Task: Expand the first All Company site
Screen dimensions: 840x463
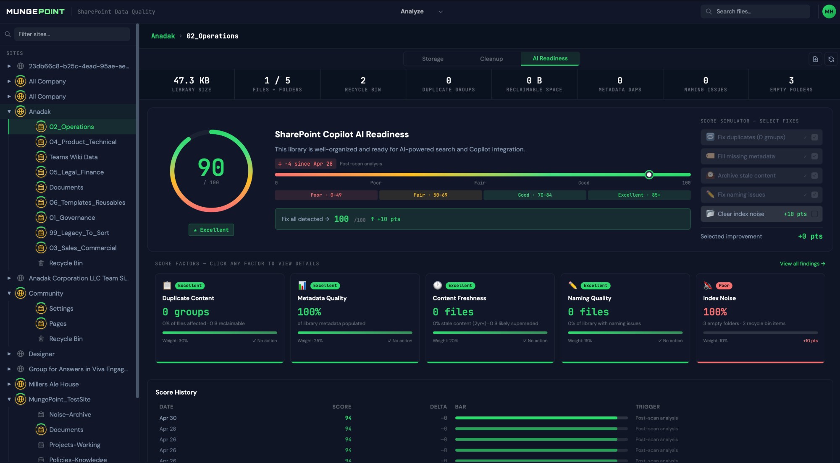Action: click(x=9, y=81)
